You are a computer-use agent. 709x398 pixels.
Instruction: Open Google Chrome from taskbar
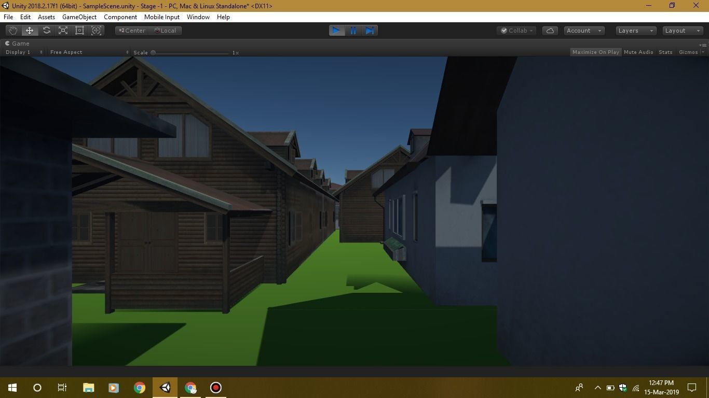coord(139,388)
